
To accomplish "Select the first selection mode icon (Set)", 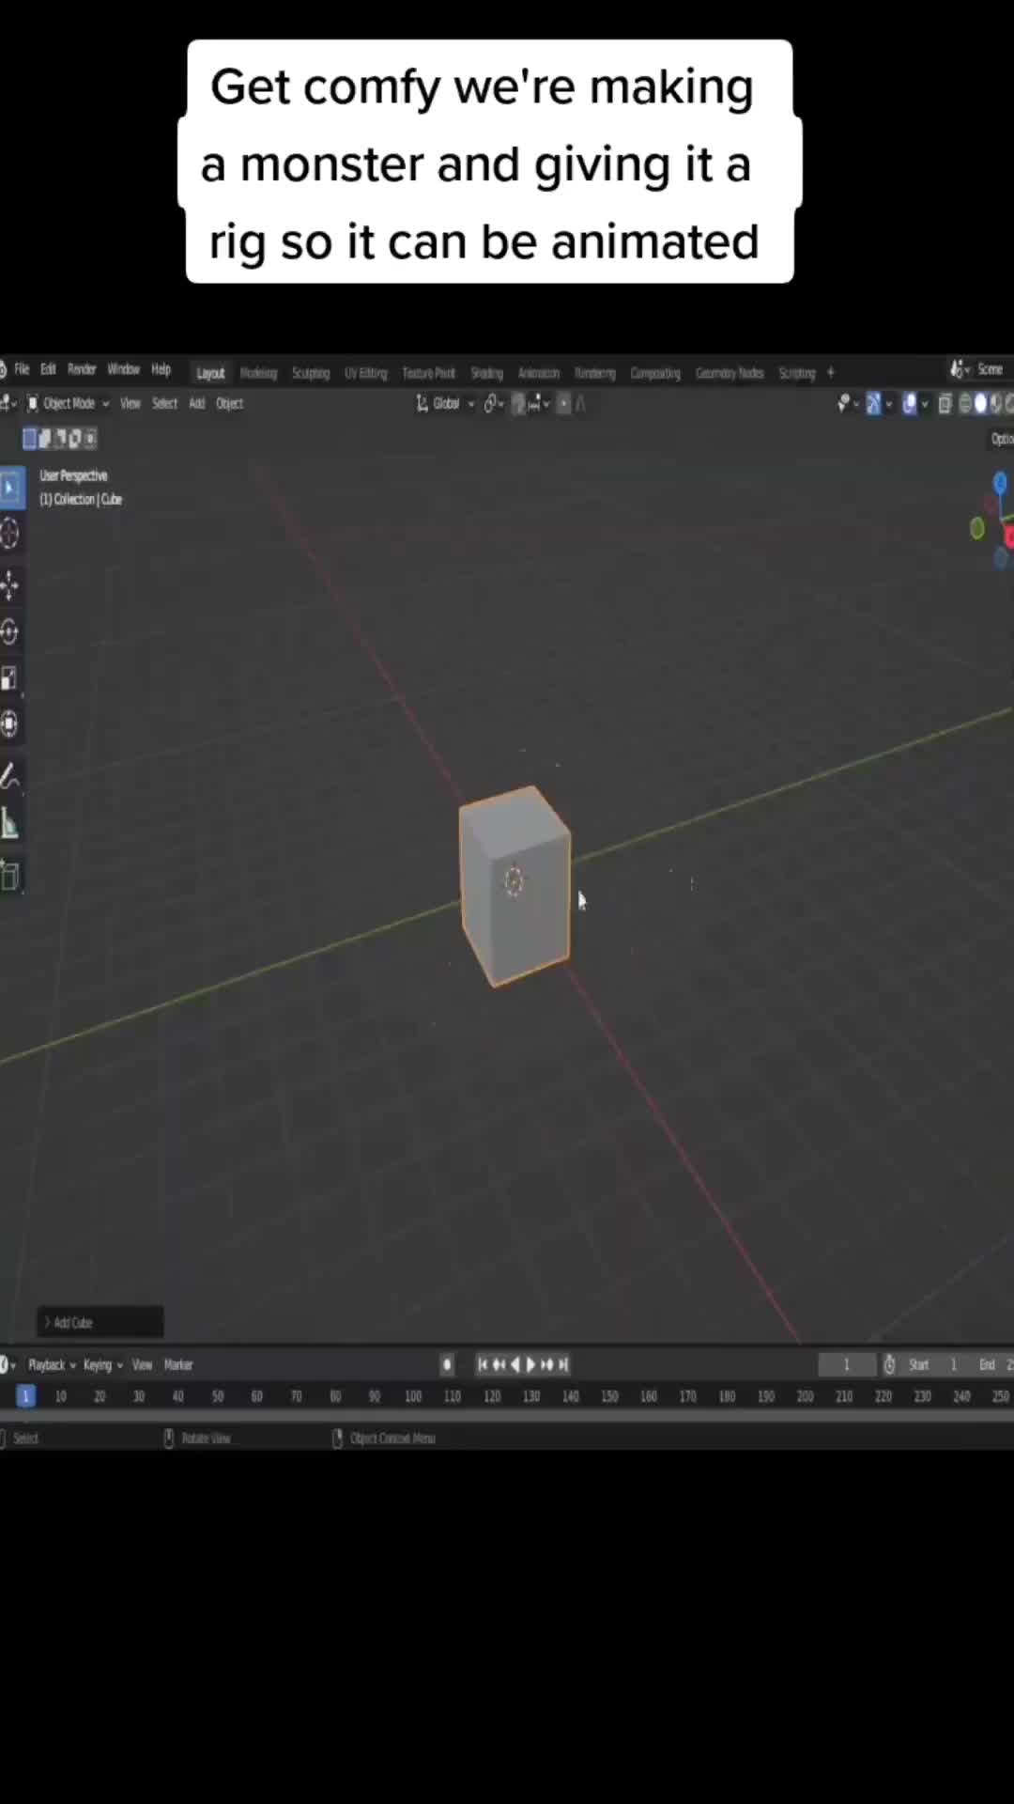I will (29, 438).
